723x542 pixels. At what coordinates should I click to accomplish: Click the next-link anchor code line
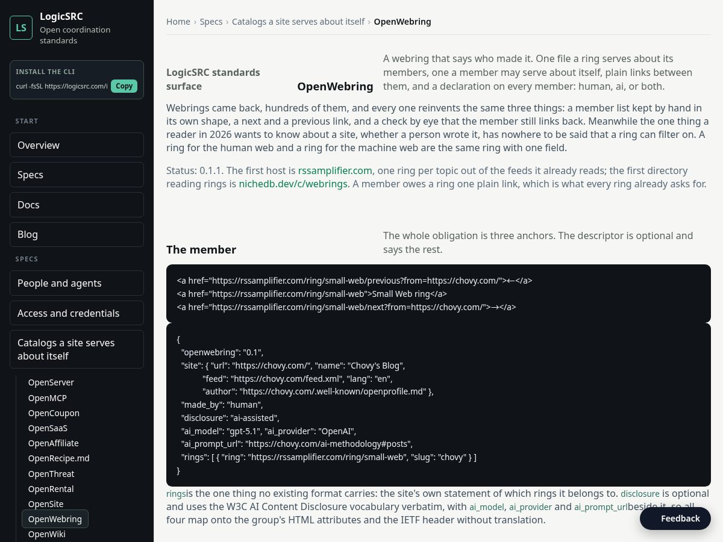tap(346, 307)
